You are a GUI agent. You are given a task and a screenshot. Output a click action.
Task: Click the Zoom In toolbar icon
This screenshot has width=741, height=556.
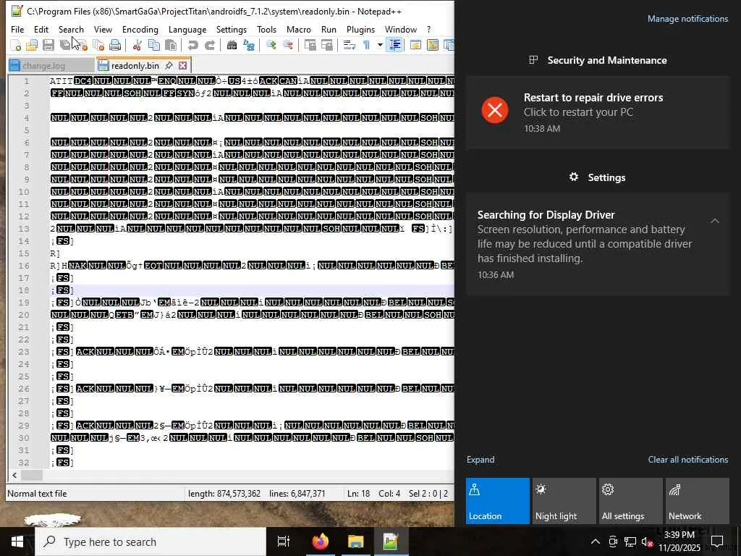[271, 46]
